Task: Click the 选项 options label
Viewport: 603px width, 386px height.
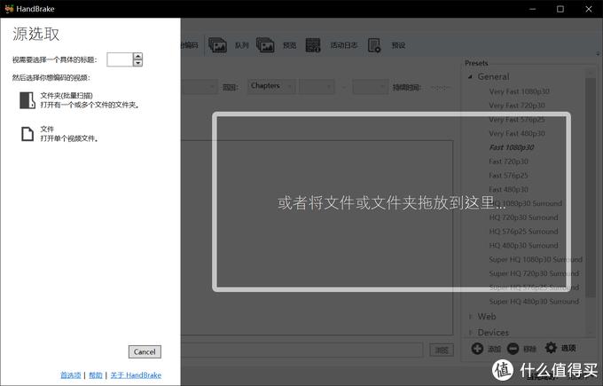Action: click(x=568, y=348)
